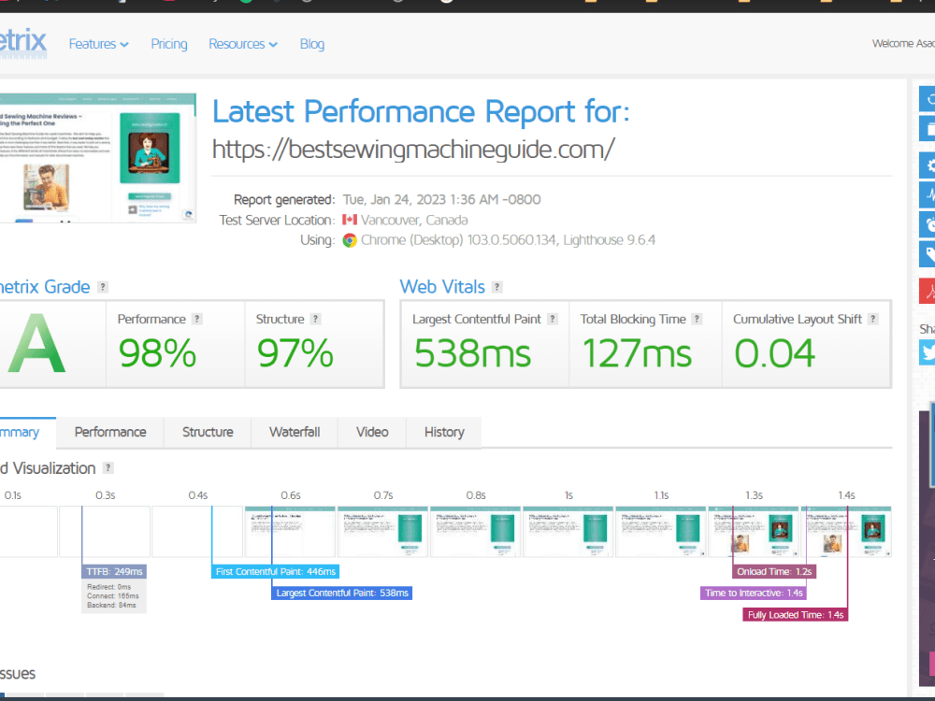
Task: Click the alarm clock alerts icon
Action: [928, 224]
